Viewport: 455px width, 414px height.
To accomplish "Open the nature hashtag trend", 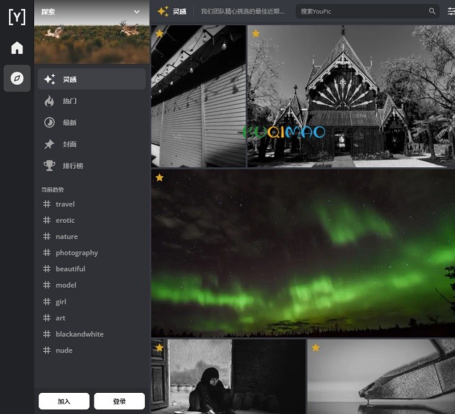I will 60,236.
